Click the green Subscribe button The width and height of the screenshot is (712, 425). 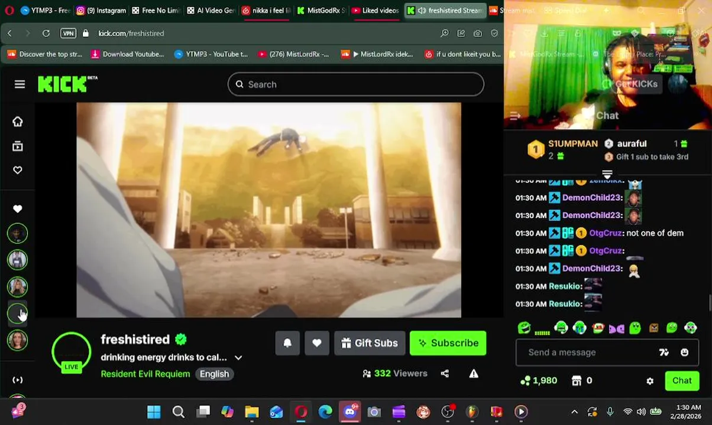point(448,343)
